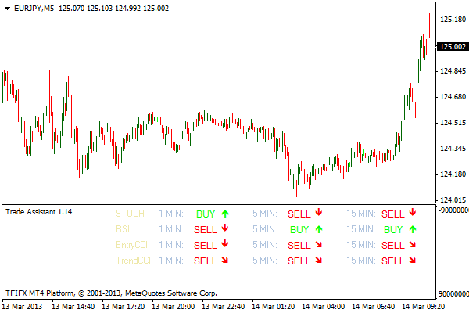Click the Trade Assistant 1.14 indicator title
The width and height of the screenshot is (469, 313).
tap(38, 211)
